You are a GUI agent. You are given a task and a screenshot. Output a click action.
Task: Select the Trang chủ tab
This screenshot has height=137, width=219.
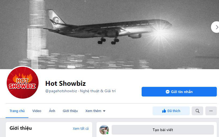[17, 111]
